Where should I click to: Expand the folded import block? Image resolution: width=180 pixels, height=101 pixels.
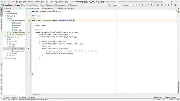click(x=39, y=16)
